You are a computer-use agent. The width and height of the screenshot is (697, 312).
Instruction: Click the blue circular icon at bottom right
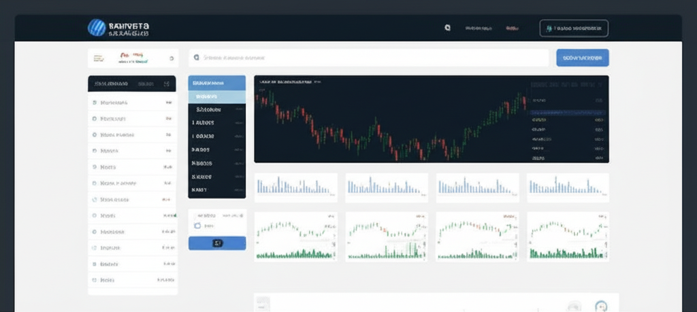[600, 307]
